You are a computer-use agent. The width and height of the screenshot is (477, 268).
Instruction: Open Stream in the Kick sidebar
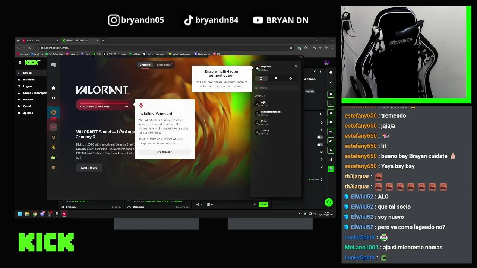[31, 73]
